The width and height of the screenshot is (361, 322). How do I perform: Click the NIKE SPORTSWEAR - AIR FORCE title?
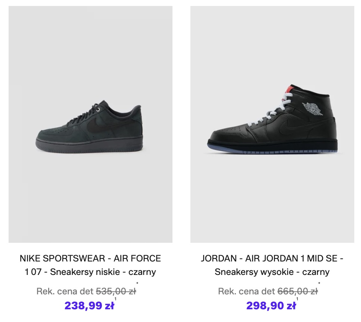pos(90,258)
